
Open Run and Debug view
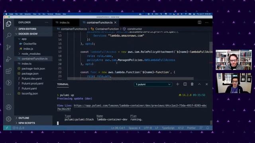click(x=9, y=59)
